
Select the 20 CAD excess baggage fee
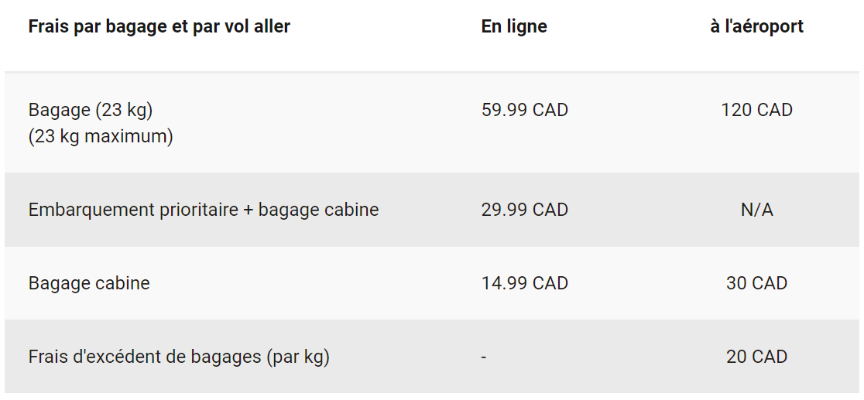pos(756,357)
